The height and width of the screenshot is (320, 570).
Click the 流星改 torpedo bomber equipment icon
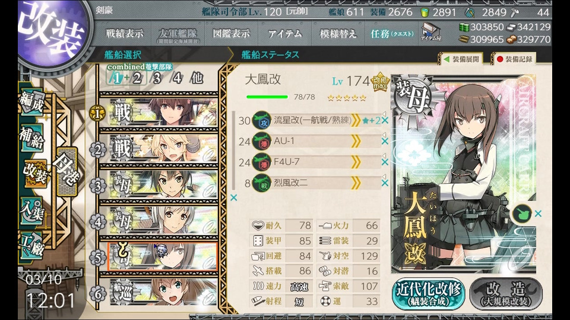(261, 120)
